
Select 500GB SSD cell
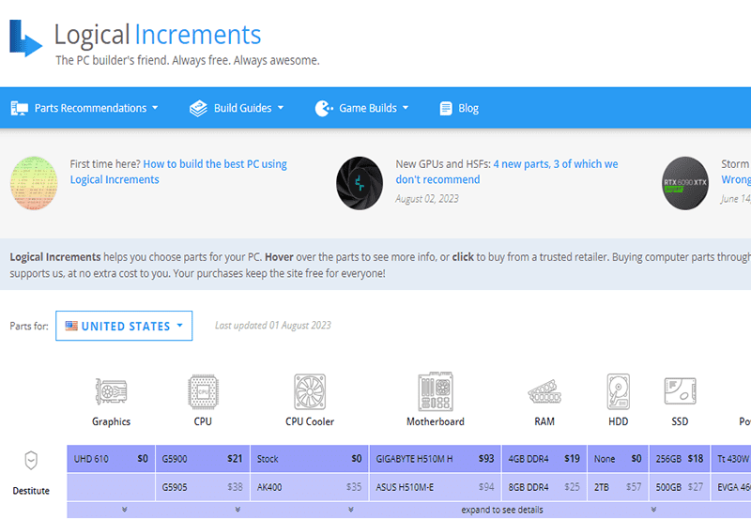pyautogui.click(x=680, y=487)
